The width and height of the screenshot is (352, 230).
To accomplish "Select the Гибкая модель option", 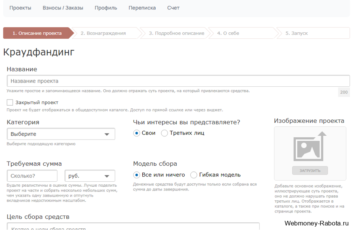I will pyautogui.click(x=194, y=175).
